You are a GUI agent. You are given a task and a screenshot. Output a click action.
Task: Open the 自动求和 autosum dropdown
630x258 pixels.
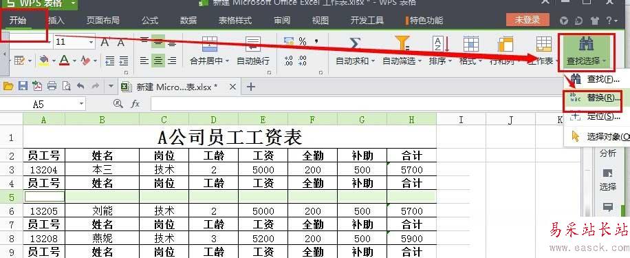pos(373,61)
